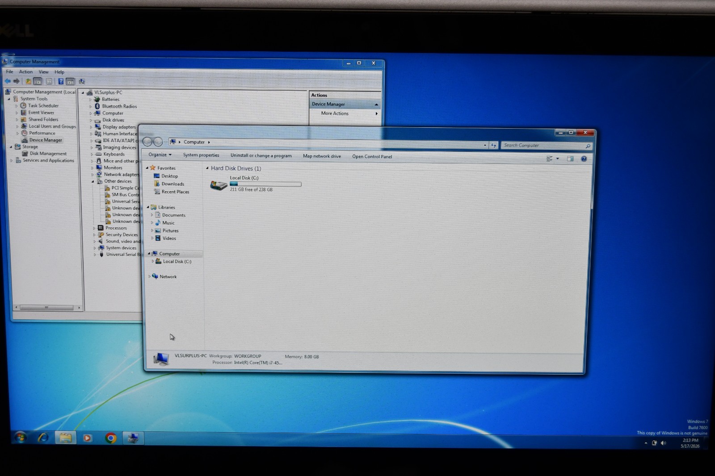Open the File menu in Computer Management
The width and height of the screenshot is (715, 476).
9,71
